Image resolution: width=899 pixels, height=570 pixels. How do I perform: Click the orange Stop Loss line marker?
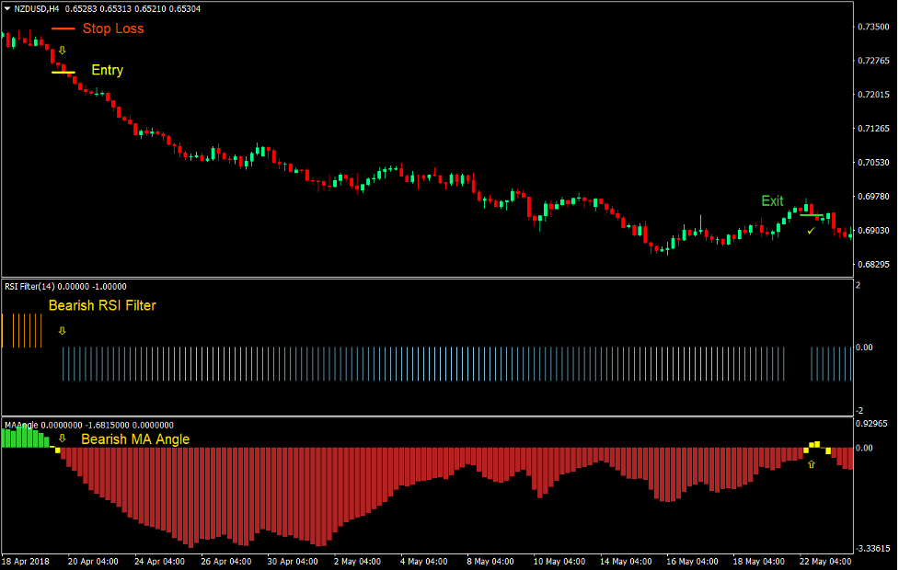pos(64,28)
